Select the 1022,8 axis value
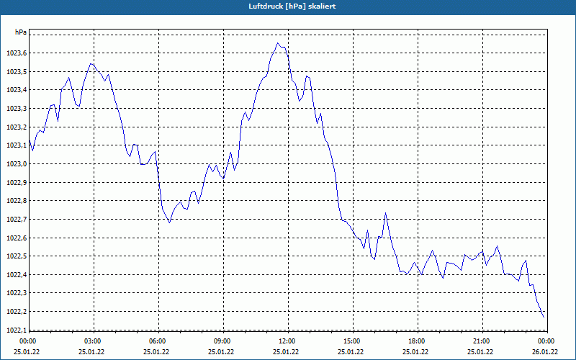This screenshot has height=360, width=576. (x=17, y=201)
